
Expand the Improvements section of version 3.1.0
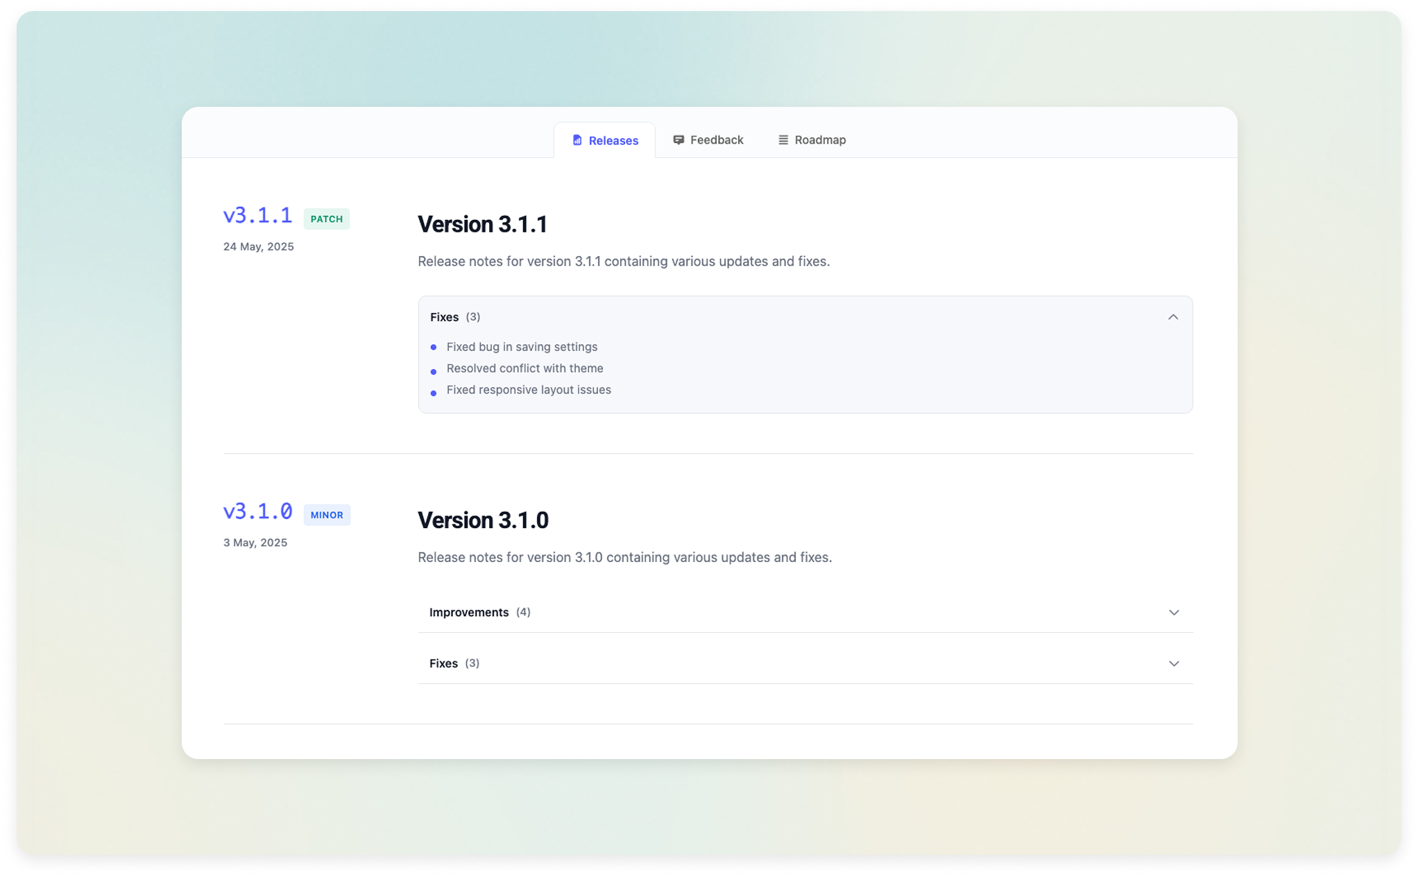click(x=1174, y=613)
